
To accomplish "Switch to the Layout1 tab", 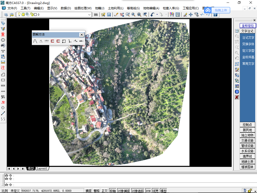I will point(42,168).
